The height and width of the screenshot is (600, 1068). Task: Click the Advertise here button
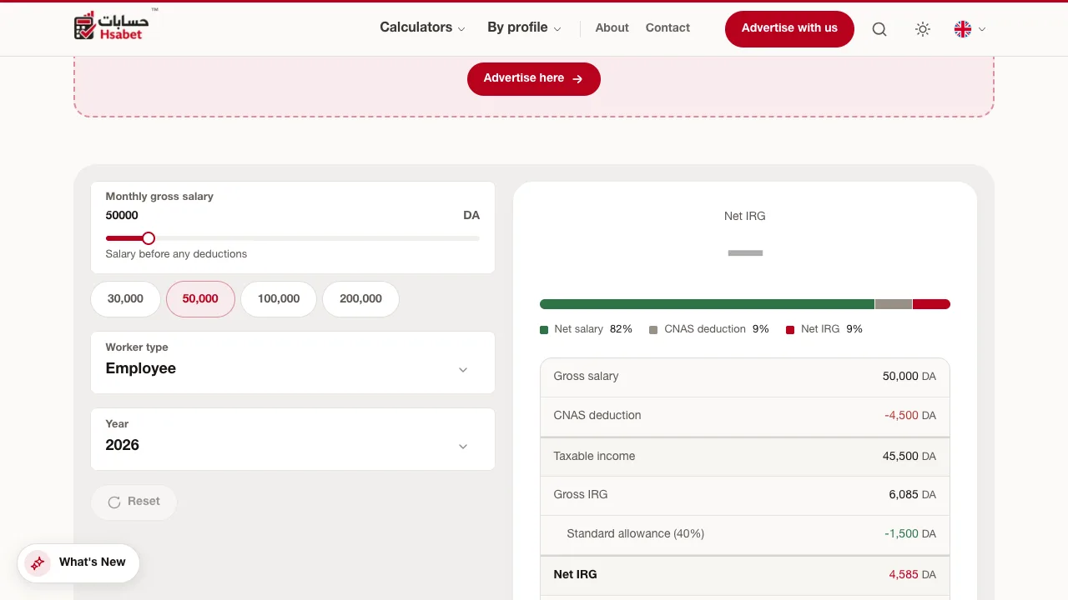(x=534, y=78)
